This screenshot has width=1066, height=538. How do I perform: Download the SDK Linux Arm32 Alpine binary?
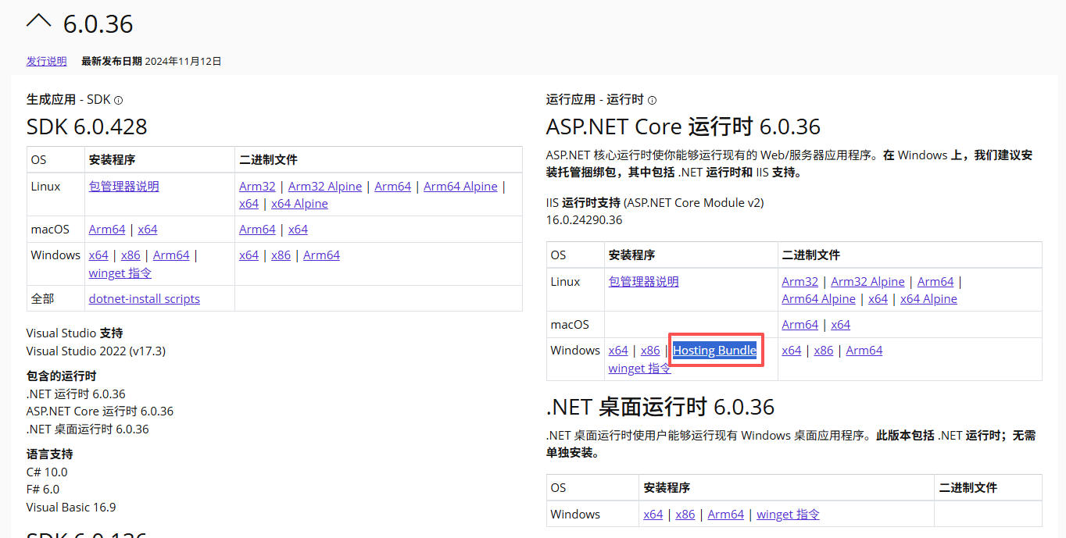point(325,187)
